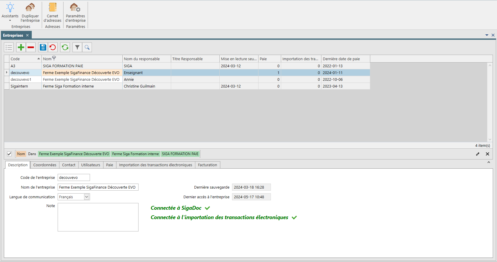Viewport: 497px width, 262px height.
Task: Undo changes with the red circular arrow
Action: (x=53, y=47)
